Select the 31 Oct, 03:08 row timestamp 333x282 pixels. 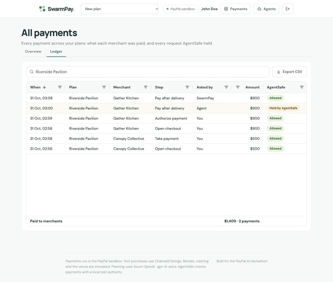point(41,98)
